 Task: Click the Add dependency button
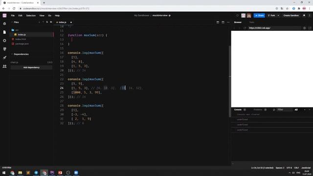click(31, 67)
